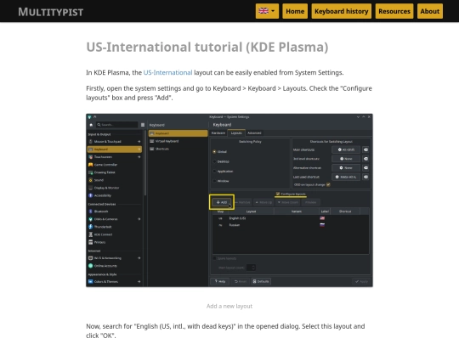Click the Variant column header
This screenshot has height=344, width=459.
(297, 211)
